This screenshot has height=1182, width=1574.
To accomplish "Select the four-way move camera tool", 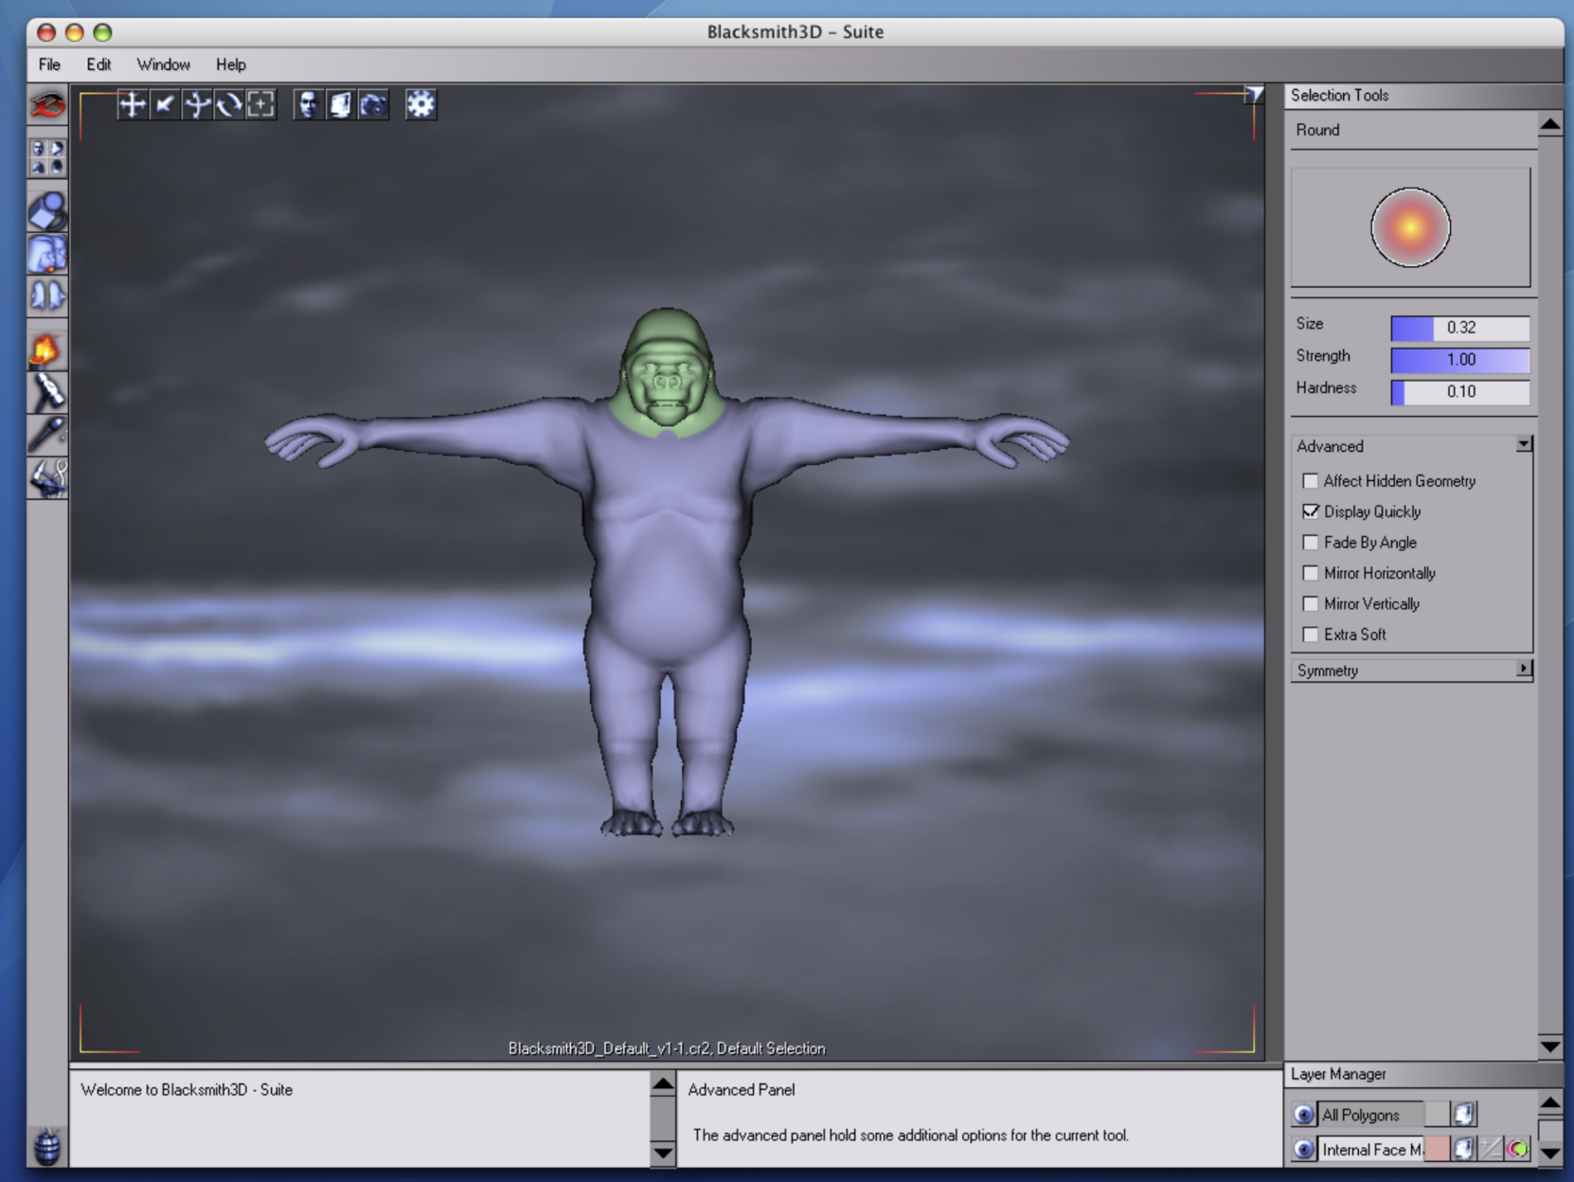I will (133, 104).
